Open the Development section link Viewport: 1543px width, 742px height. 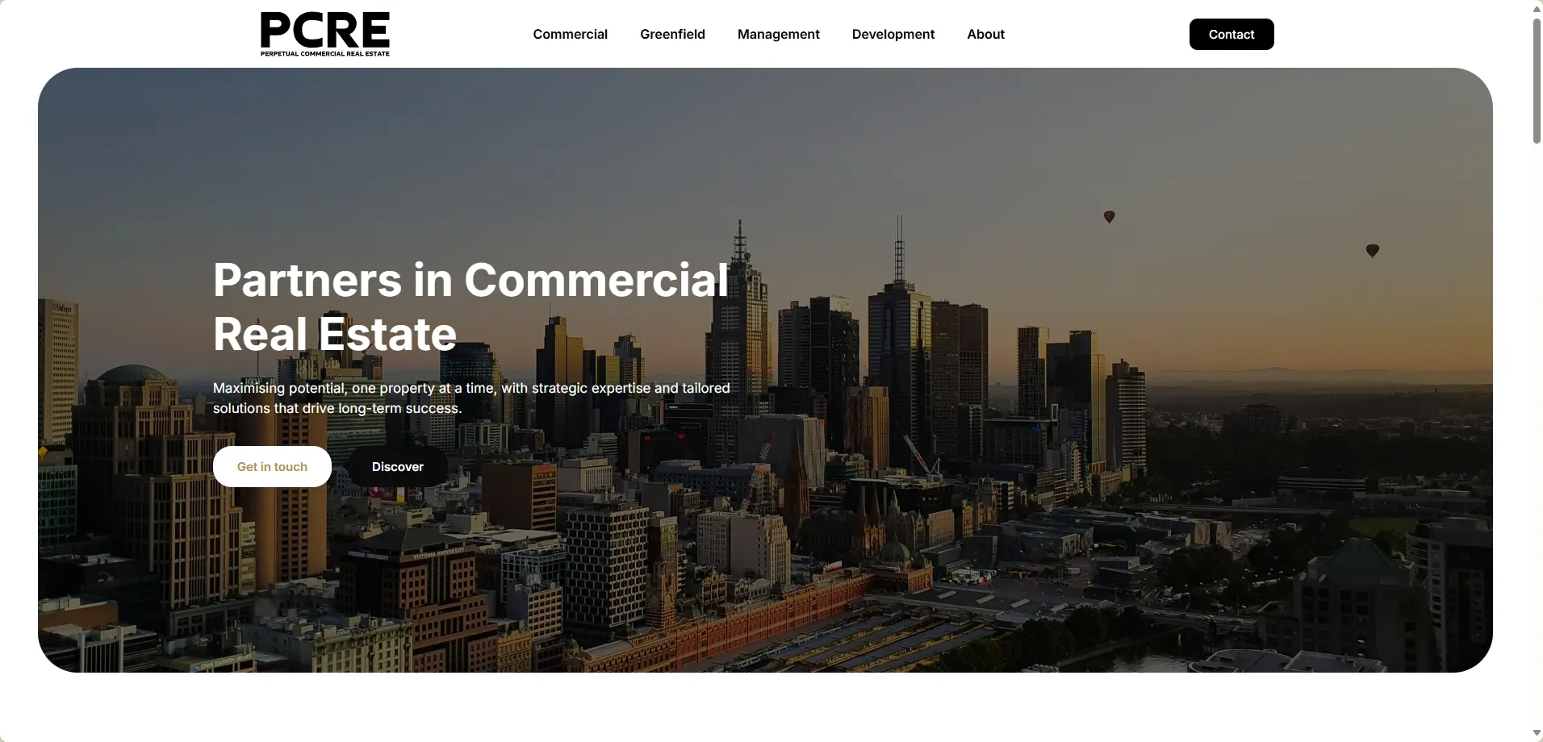coord(893,34)
